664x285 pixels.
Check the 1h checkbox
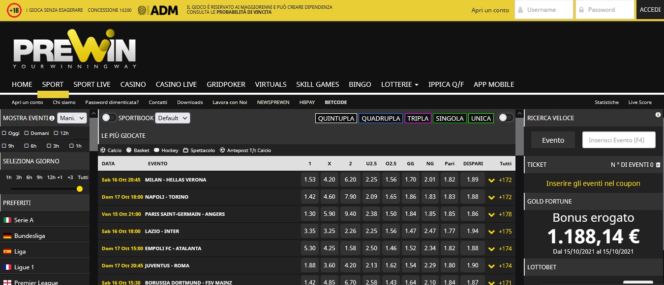tap(72, 146)
